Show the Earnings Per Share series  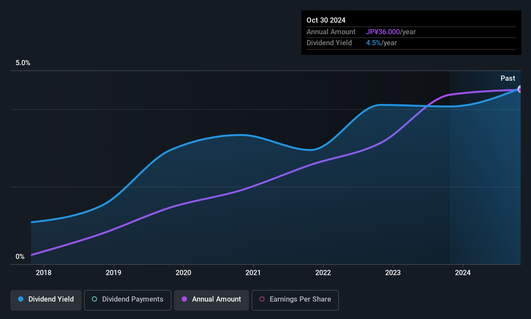(x=295, y=300)
